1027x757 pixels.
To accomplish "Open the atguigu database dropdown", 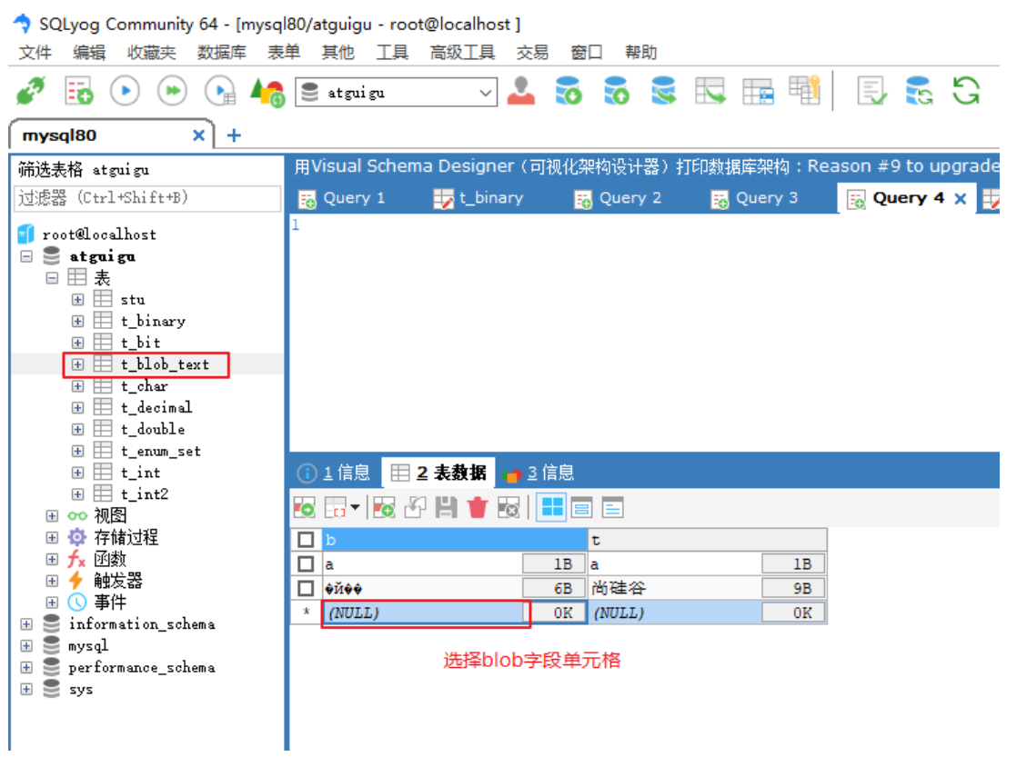I will [486, 93].
